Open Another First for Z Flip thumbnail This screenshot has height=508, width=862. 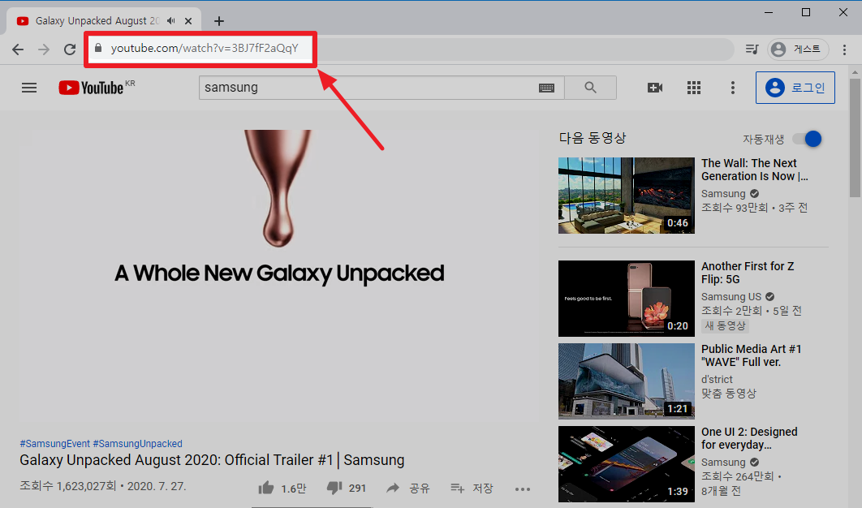click(626, 299)
